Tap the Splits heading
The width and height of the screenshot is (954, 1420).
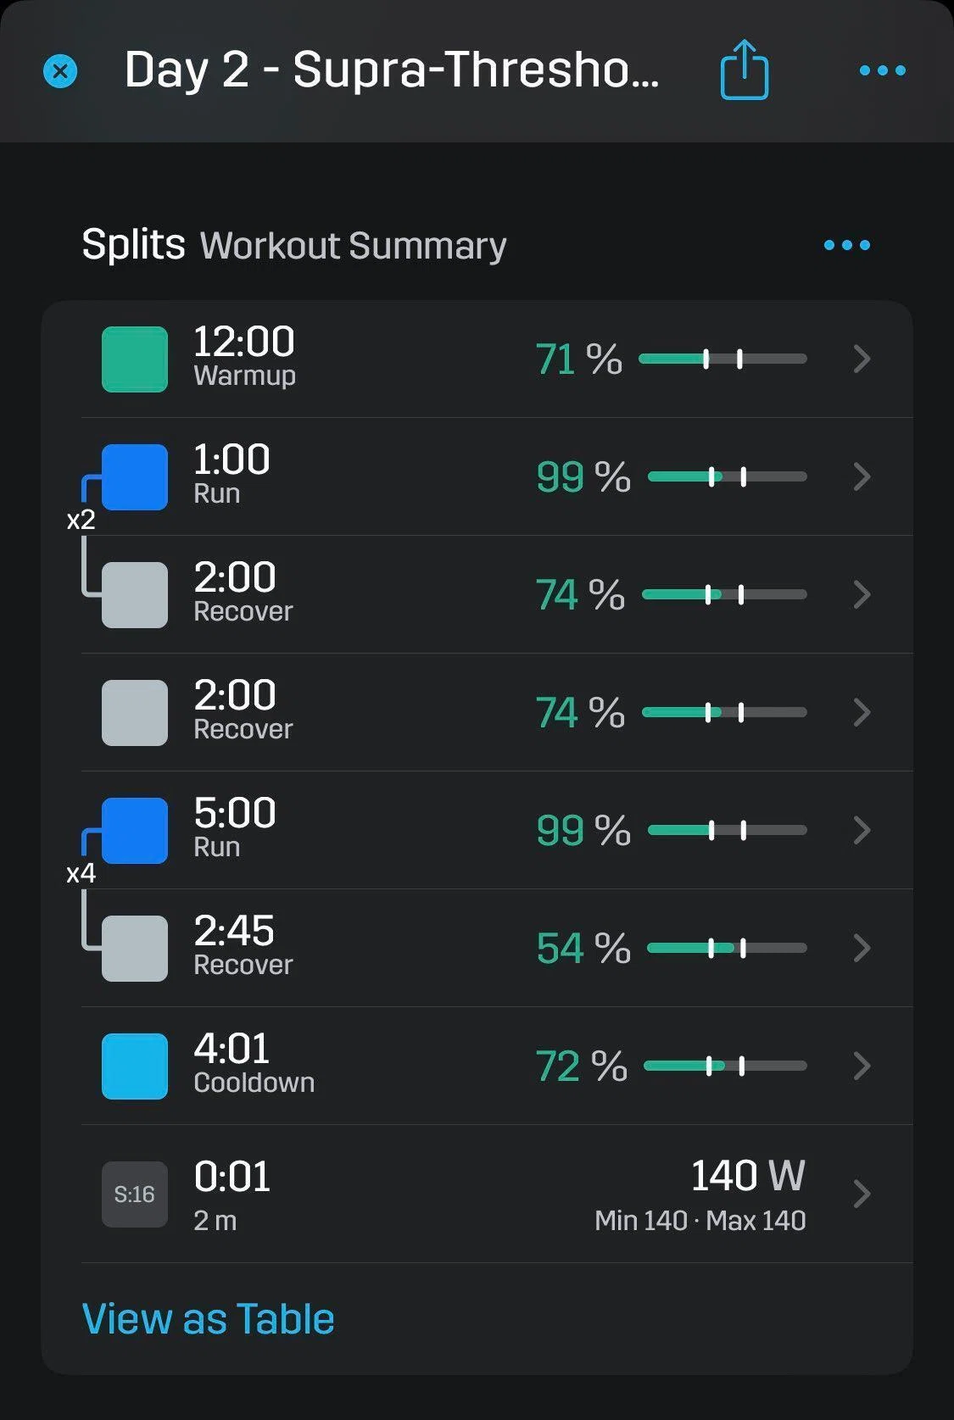tap(133, 244)
